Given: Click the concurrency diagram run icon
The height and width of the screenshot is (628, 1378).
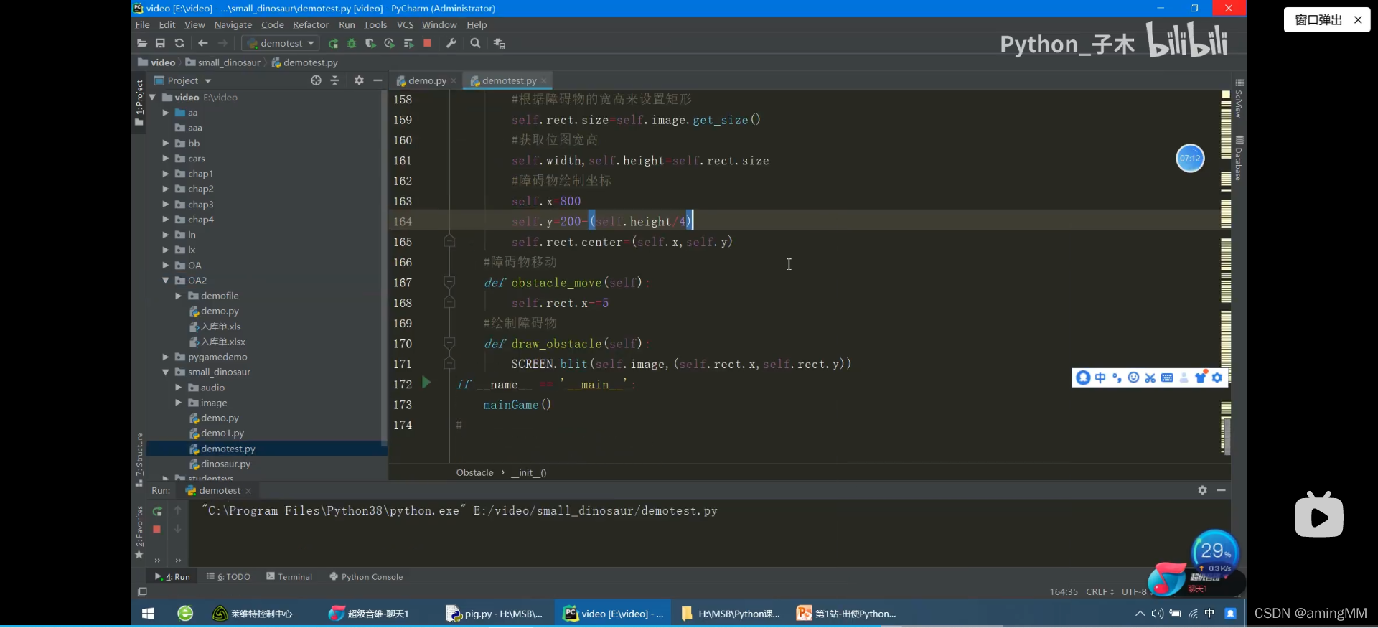Looking at the screenshot, I should tap(408, 43).
